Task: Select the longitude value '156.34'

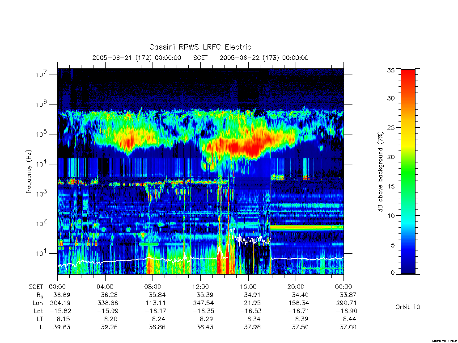Action: (298, 303)
